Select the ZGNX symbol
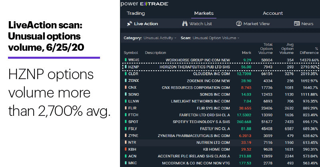The width and height of the screenshot is (320, 167). point(134,81)
